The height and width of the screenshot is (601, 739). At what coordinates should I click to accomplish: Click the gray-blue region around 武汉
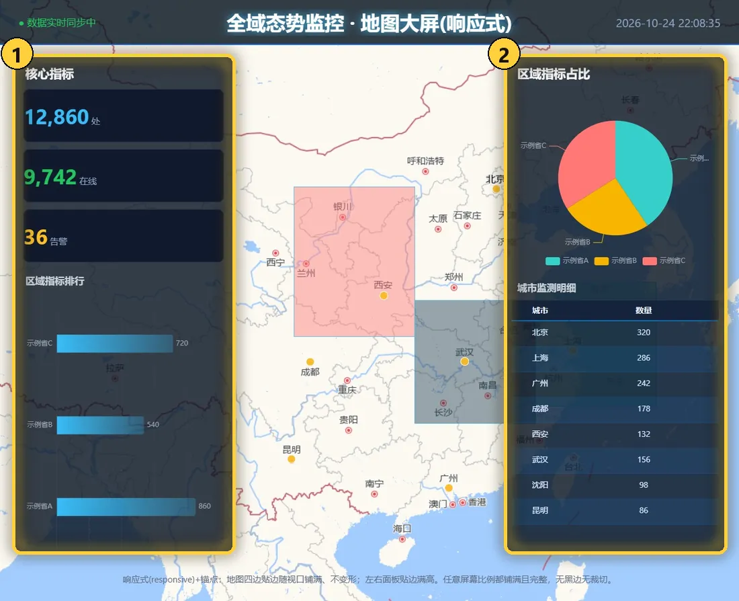[459, 362]
